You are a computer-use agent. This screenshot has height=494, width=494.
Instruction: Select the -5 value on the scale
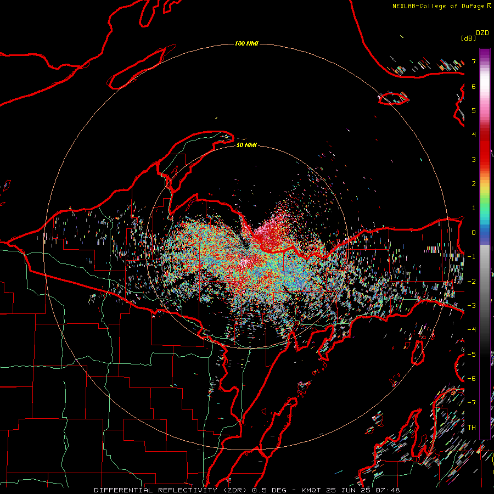tap(471, 355)
